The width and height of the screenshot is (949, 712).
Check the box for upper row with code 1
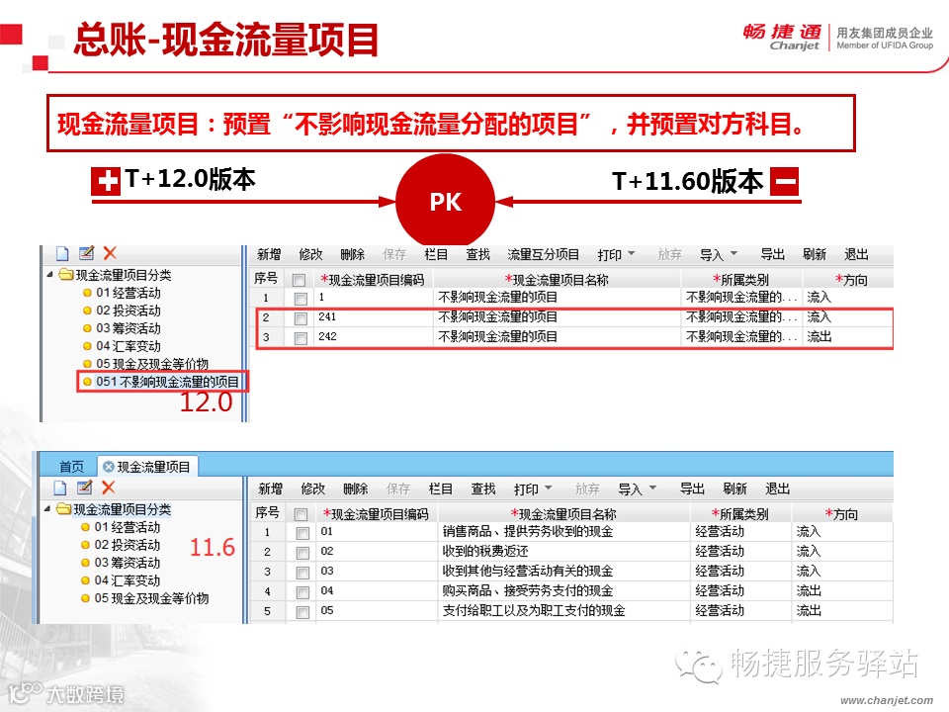coord(301,299)
